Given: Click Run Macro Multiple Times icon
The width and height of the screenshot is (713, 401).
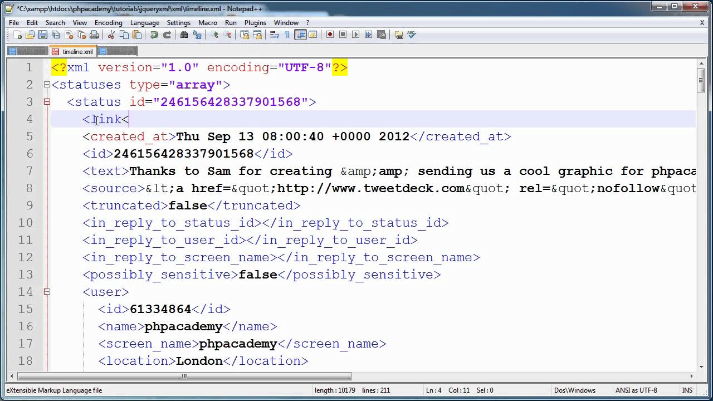Looking at the screenshot, I should [x=368, y=35].
